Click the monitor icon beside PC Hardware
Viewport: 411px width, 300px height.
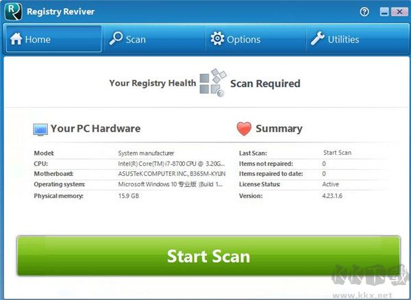tap(40, 129)
